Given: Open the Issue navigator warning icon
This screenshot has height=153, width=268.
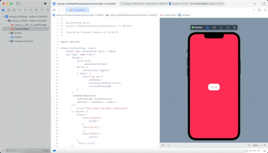Looking at the screenshot, I should point(25,10).
